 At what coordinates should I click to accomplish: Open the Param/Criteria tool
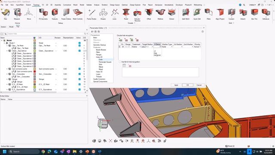66,14
